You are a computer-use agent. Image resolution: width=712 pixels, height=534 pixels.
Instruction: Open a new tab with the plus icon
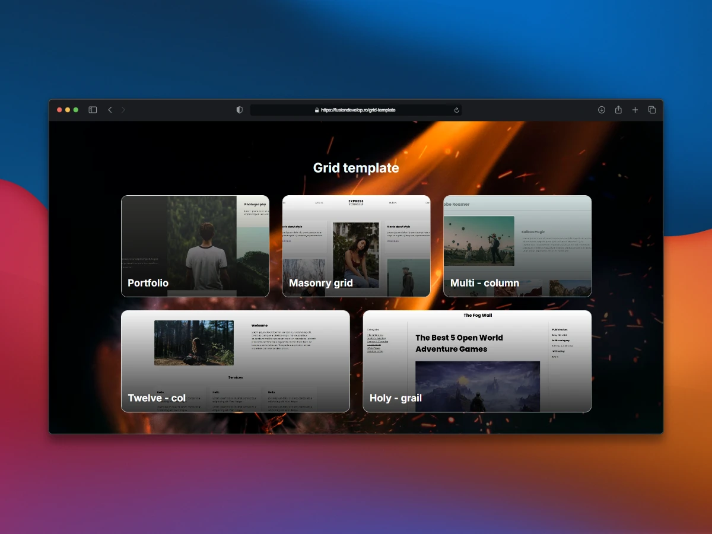click(635, 110)
